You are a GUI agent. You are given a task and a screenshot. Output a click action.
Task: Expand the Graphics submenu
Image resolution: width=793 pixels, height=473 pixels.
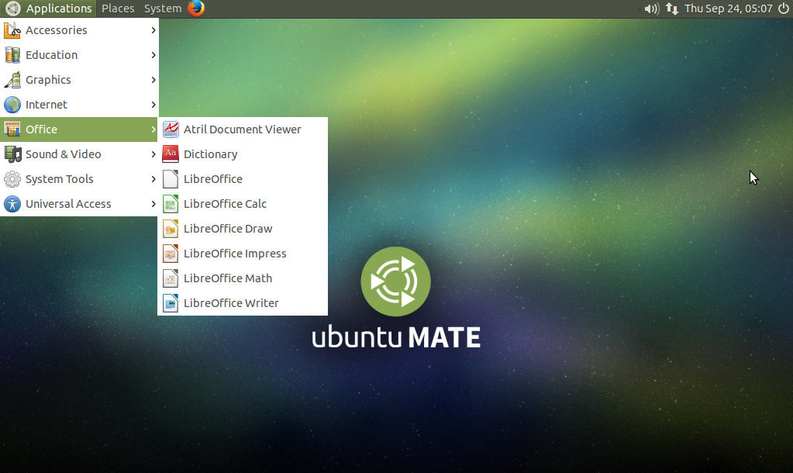47,79
